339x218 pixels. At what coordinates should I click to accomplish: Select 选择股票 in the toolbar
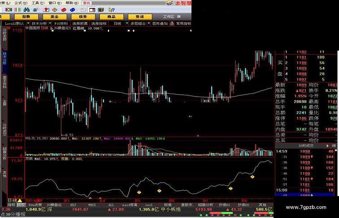coord(80,23)
